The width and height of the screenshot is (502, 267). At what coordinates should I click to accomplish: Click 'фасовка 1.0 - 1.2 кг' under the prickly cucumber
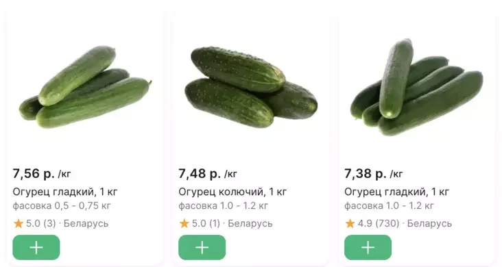(x=223, y=206)
